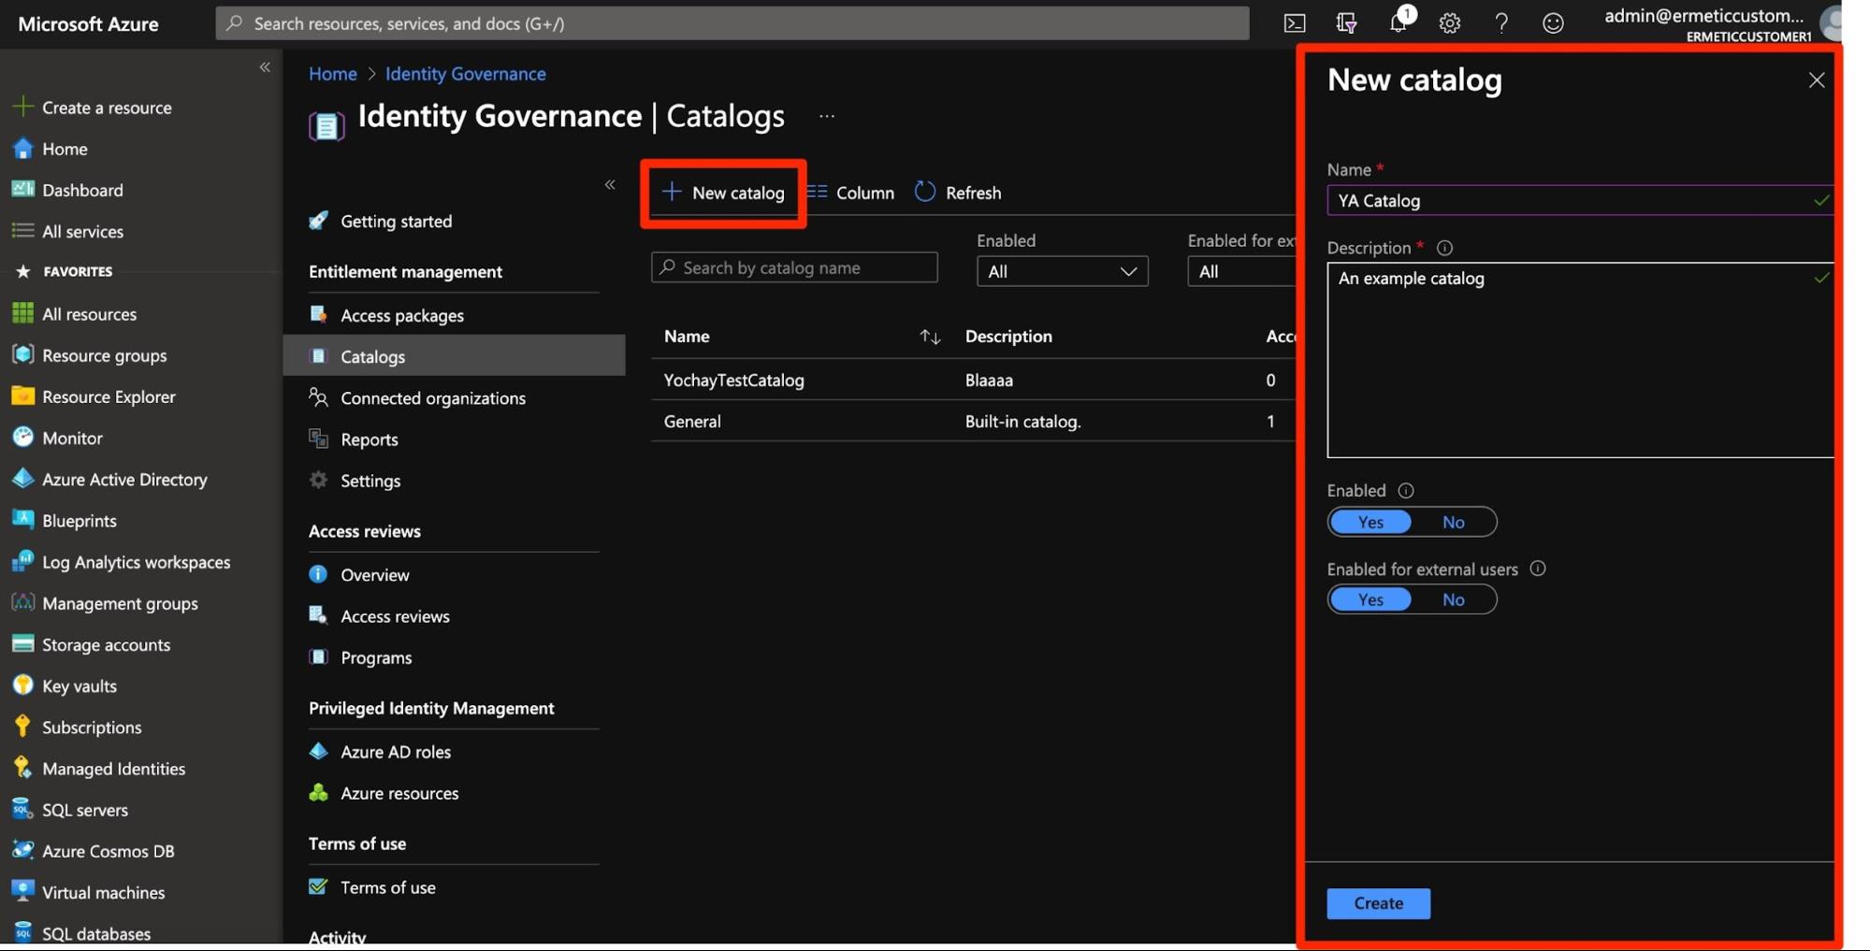Set Enabled for external users to Yes
The width and height of the screenshot is (1870, 951).
tap(1370, 599)
